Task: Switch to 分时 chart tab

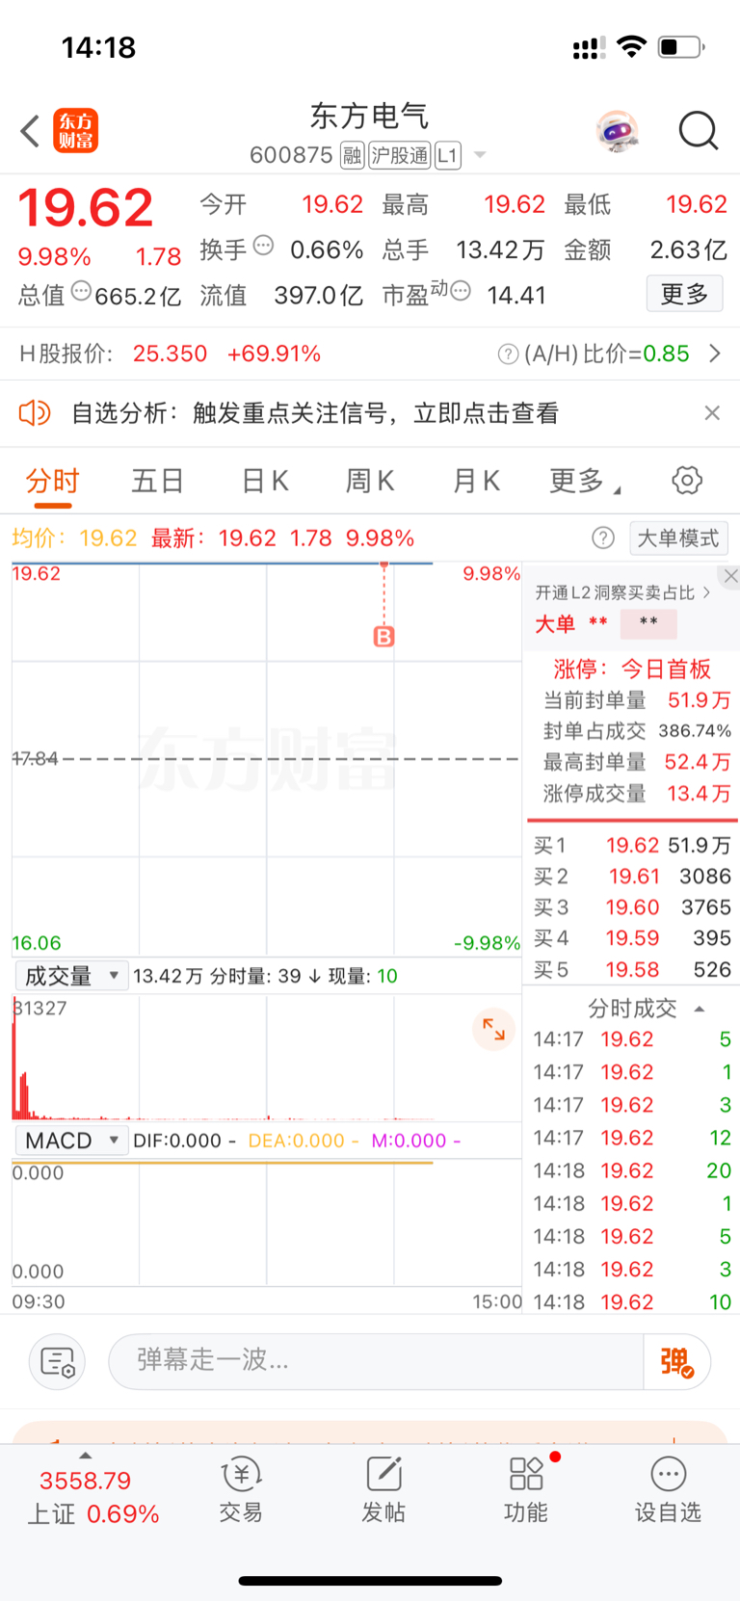Action: click(53, 481)
